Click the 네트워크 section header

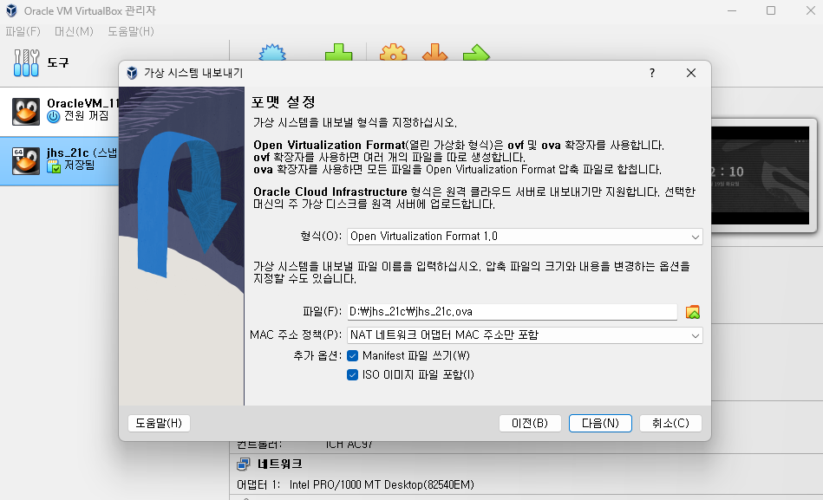tap(280, 464)
